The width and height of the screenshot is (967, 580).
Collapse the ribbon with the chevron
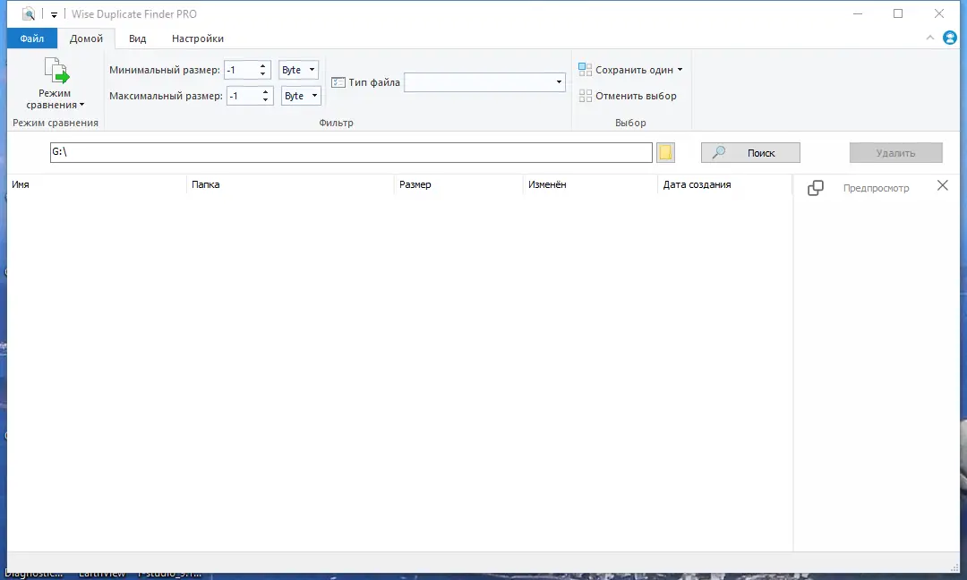[x=930, y=38]
